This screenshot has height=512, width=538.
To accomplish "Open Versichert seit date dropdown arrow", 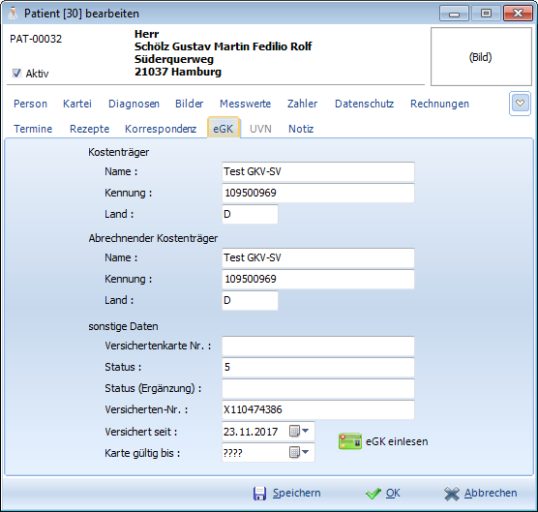I will (x=306, y=431).
